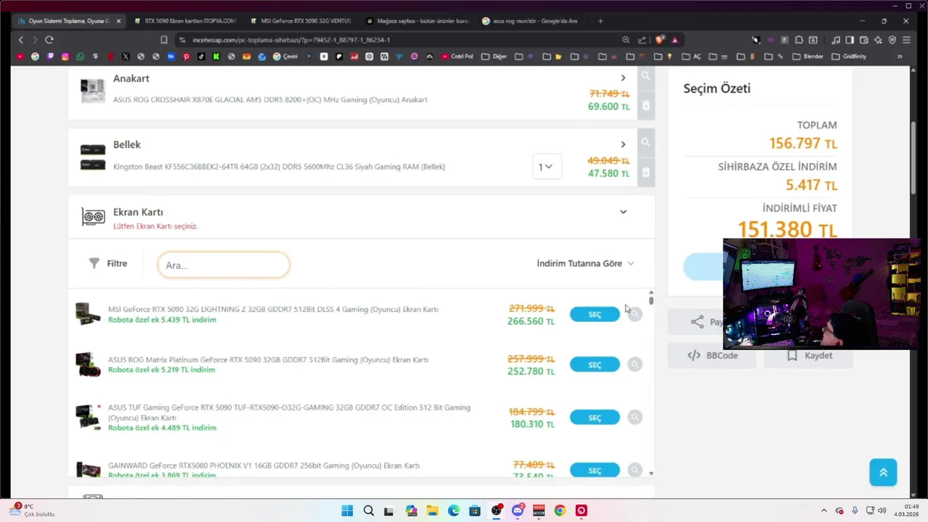Select the MSI RTX 5090 LIGHTNING Z with SEÇ
Screen dimensions: 928x522
[594, 314]
